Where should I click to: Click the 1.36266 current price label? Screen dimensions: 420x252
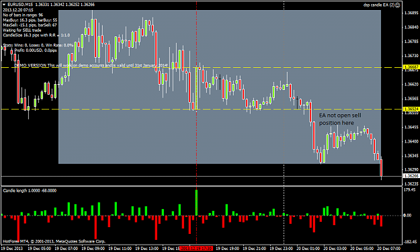(411, 176)
